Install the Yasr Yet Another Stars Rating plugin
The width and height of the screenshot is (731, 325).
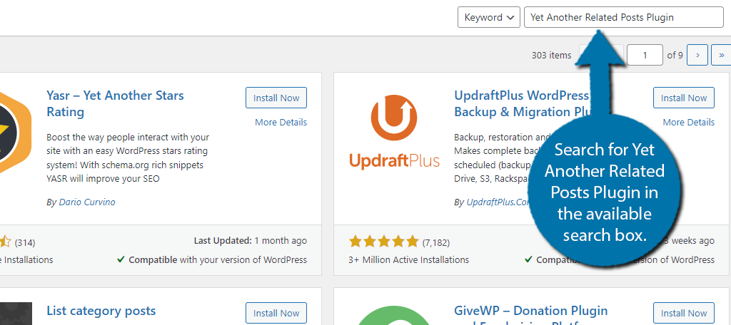tap(276, 98)
